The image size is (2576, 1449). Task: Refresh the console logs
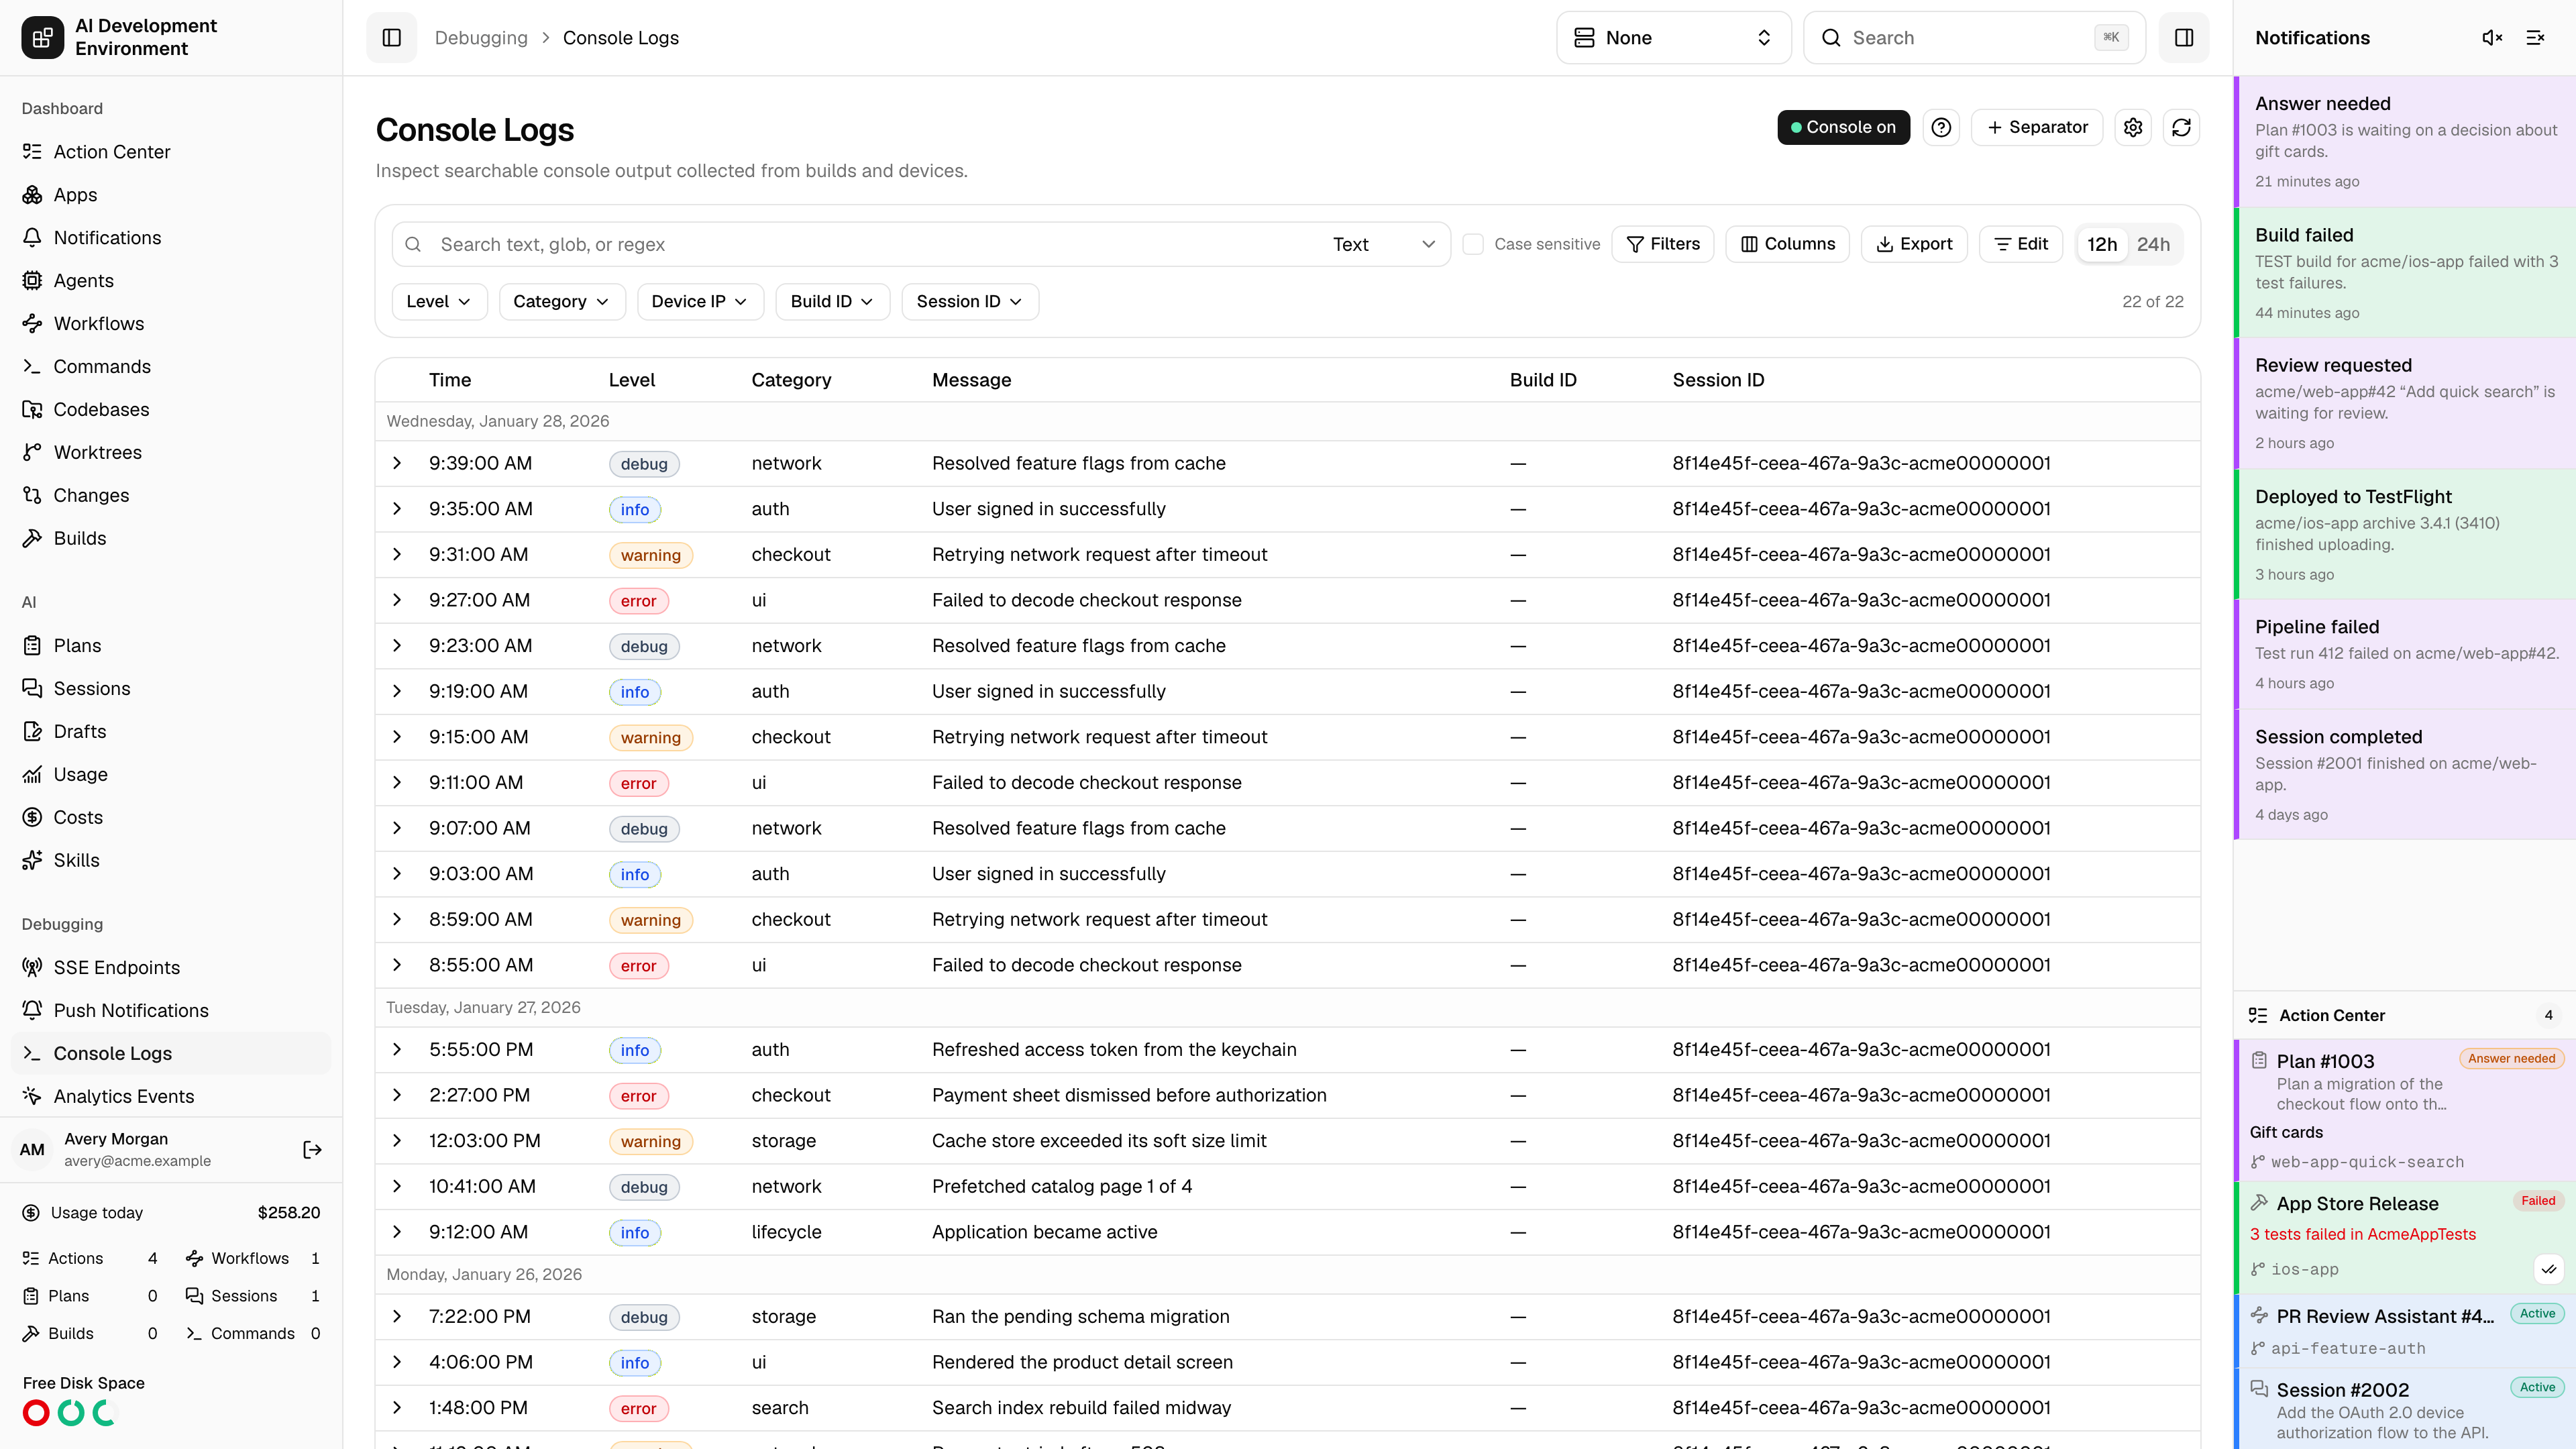pyautogui.click(x=2181, y=127)
